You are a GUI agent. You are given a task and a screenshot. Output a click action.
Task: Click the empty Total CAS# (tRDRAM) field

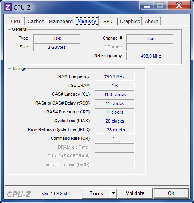coord(115,156)
